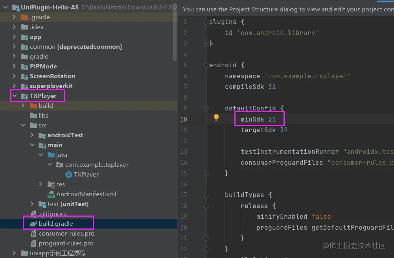Click the libs folder icon

coord(33,115)
